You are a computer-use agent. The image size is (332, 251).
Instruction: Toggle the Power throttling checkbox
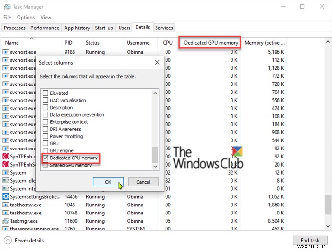tap(46, 136)
